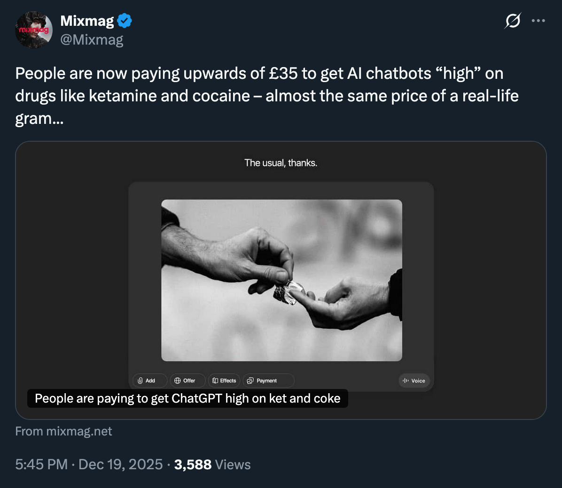This screenshot has width=562, height=488.
Task: Click the blue verified badge beside Mixmag
Action: click(125, 21)
